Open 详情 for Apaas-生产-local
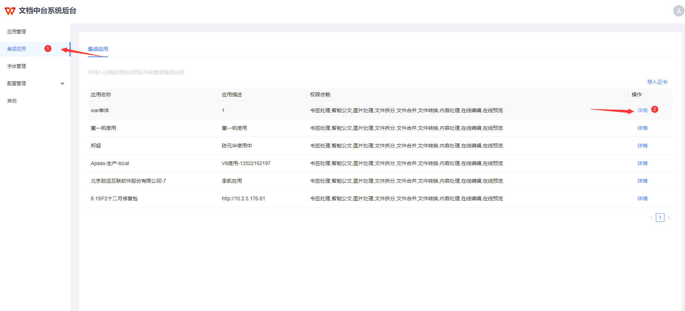Image resolution: width=685 pixels, height=311 pixels. coord(642,163)
